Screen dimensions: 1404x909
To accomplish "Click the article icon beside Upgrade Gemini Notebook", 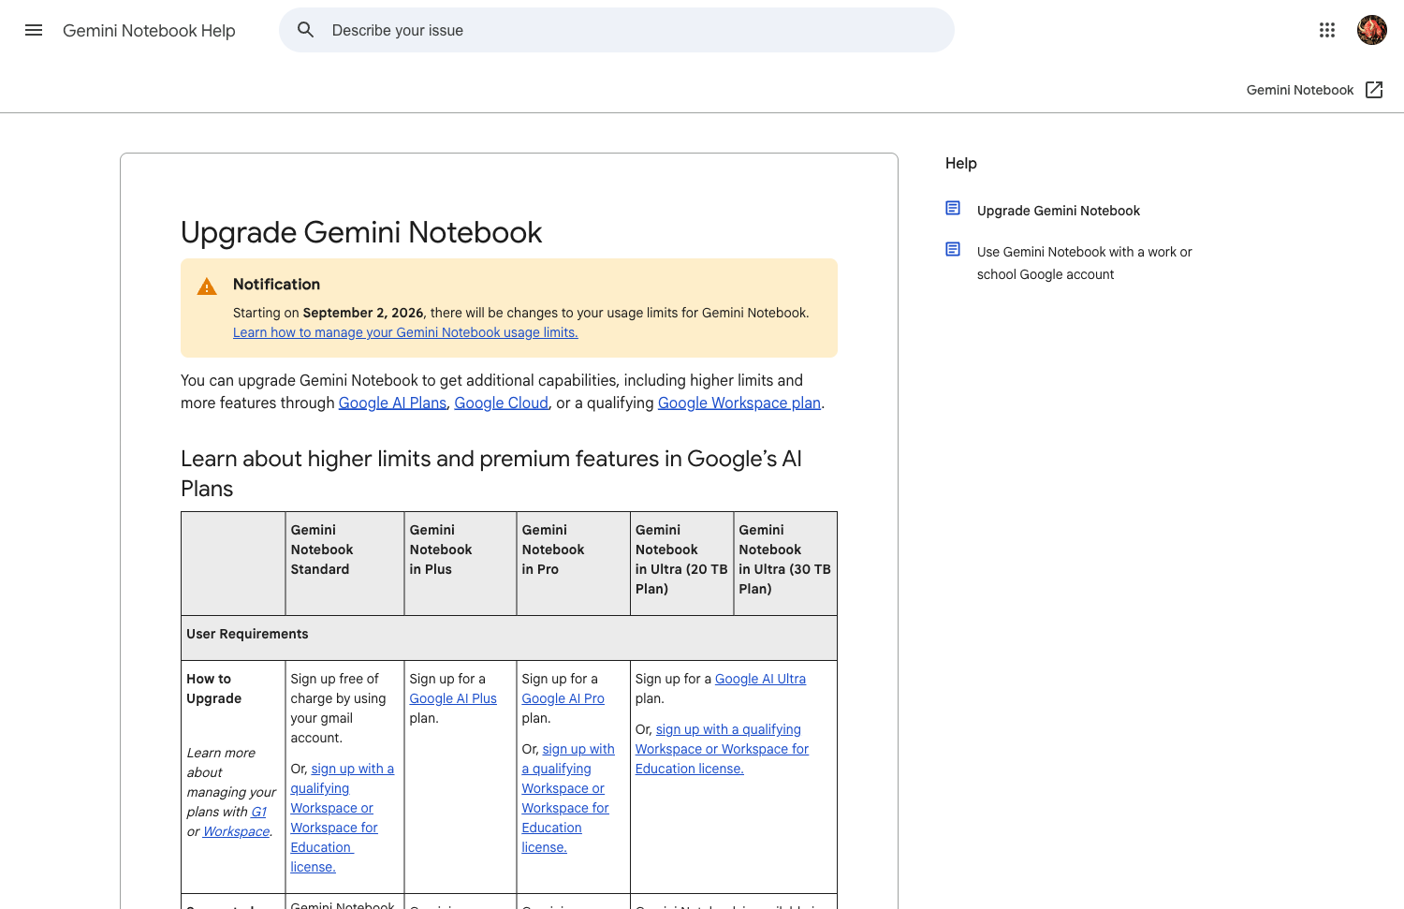I will pos(953,209).
